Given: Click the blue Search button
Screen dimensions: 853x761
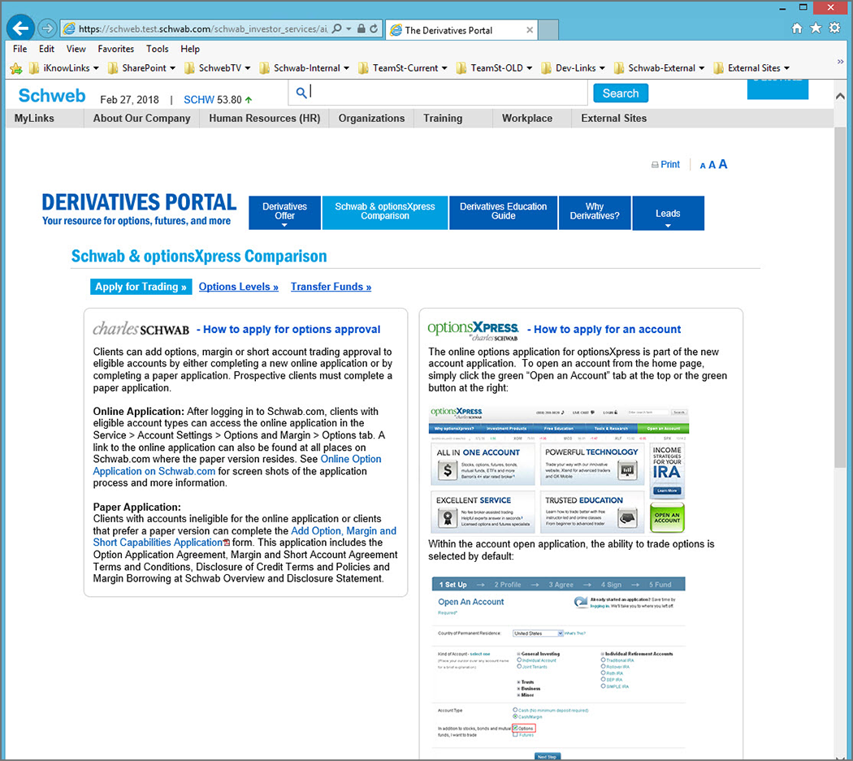Looking at the screenshot, I should pyautogui.click(x=621, y=93).
